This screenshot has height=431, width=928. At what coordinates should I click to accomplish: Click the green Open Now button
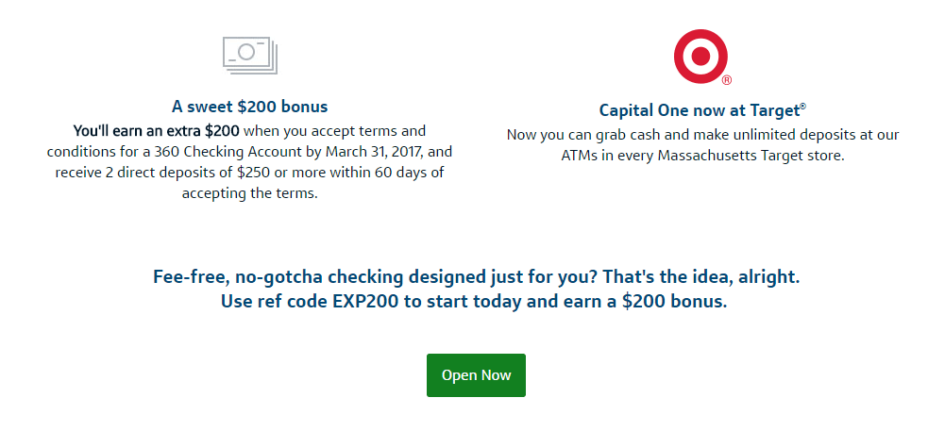click(x=476, y=375)
